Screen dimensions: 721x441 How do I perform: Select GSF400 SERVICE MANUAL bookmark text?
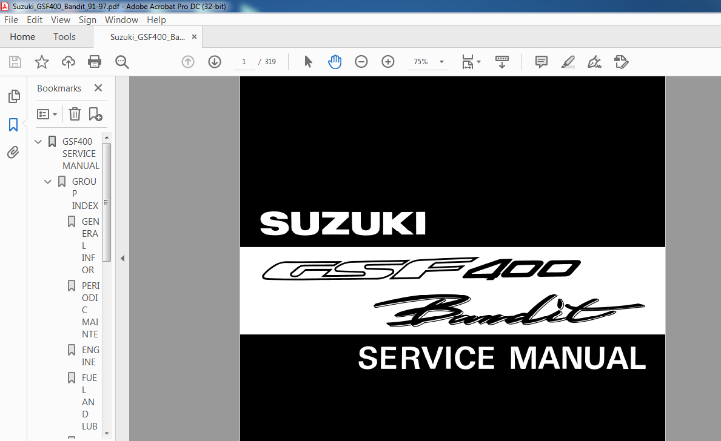coord(81,153)
